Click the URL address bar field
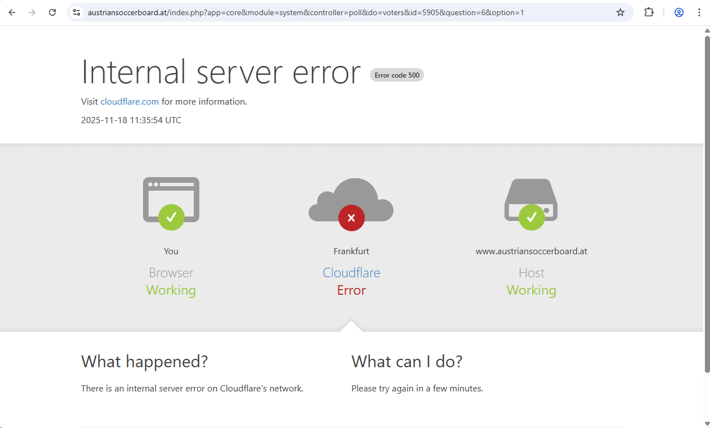Screen dimensions: 710x428 [x=338, y=12]
